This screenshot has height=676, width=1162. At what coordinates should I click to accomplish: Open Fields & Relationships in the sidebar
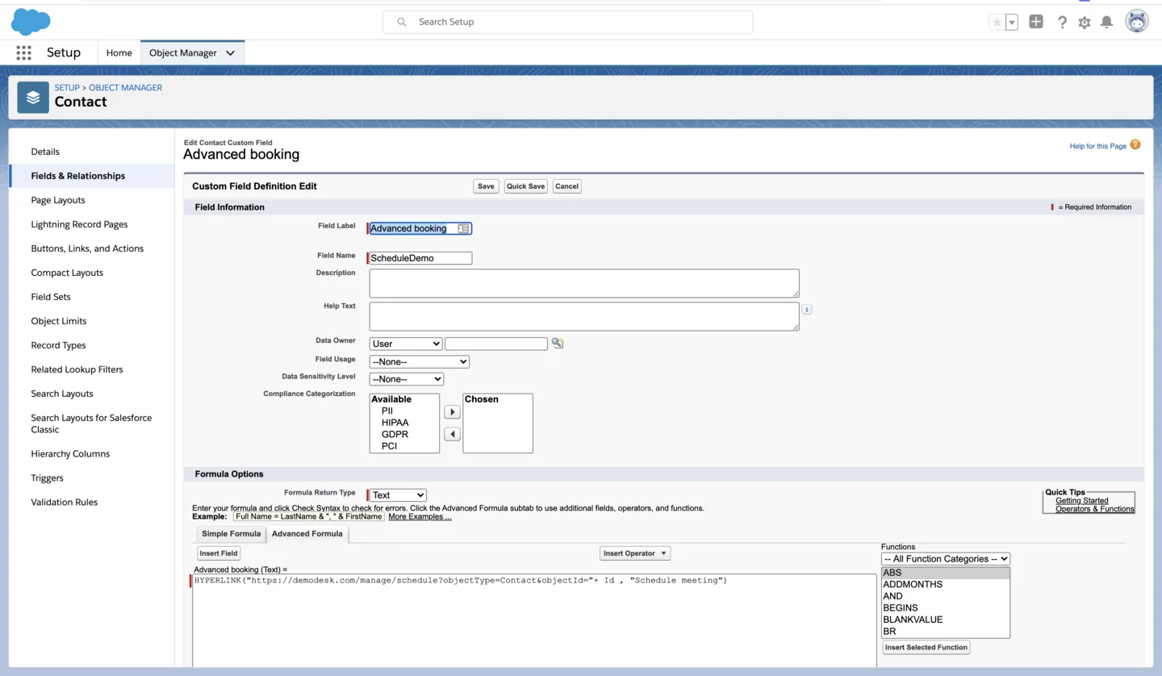(78, 176)
